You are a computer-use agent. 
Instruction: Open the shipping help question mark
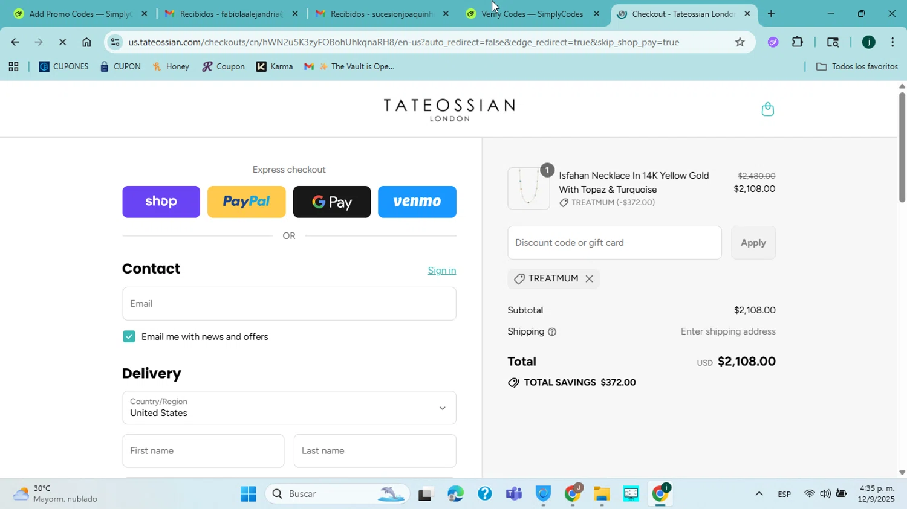pyautogui.click(x=552, y=331)
